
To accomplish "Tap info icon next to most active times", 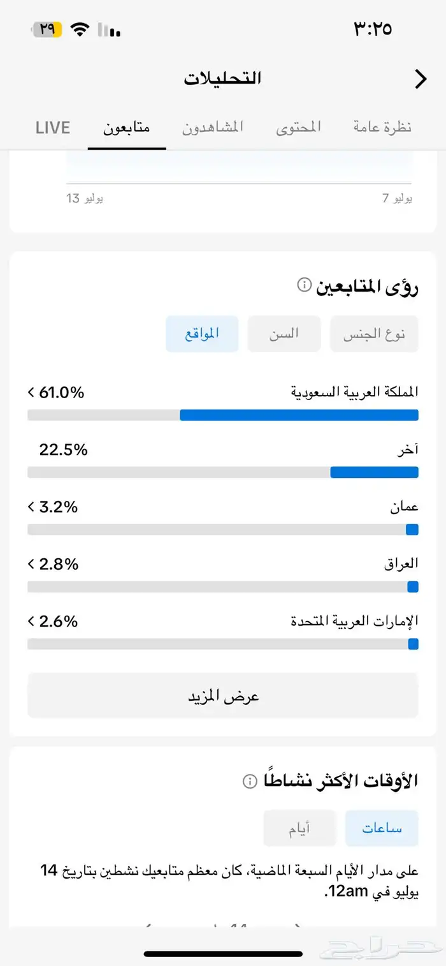I will [250, 780].
